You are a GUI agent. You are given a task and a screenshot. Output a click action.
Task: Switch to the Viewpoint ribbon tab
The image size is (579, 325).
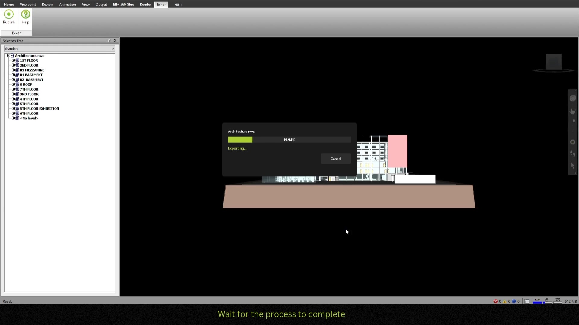click(28, 5)
